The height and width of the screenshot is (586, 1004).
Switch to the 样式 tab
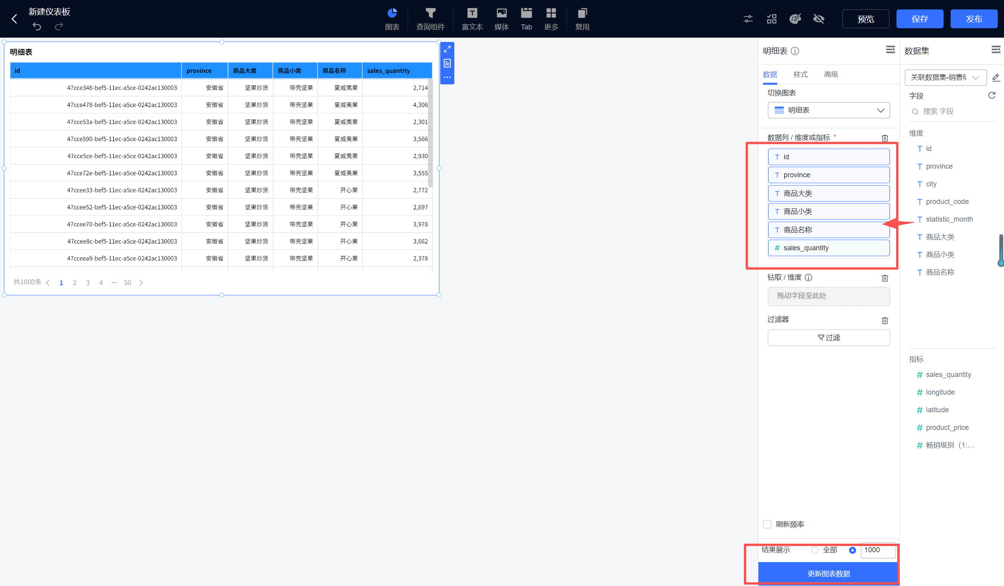(800, 75)
